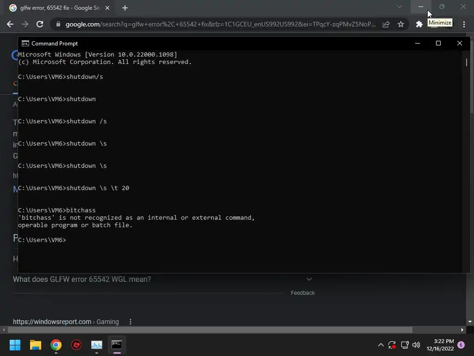Image resolution: width=474 pixels, height=356 pixels.
Task: Select Command Prompt taskbar icon
Action: coord(117,345)
